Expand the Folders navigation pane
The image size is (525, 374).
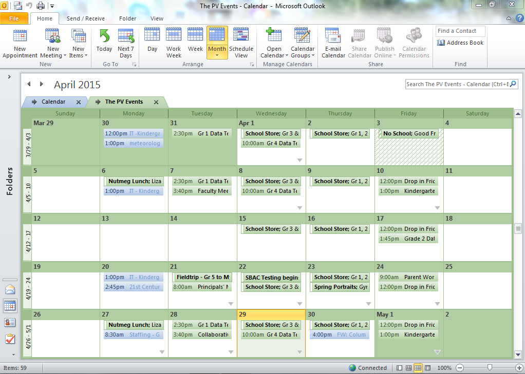(9, 76)
